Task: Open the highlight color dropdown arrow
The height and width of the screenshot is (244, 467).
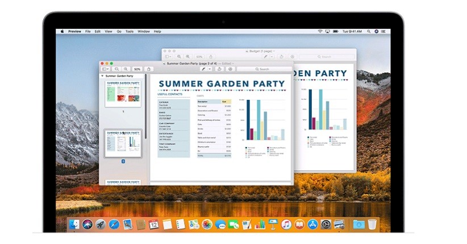Action: (x=210, y=69)
